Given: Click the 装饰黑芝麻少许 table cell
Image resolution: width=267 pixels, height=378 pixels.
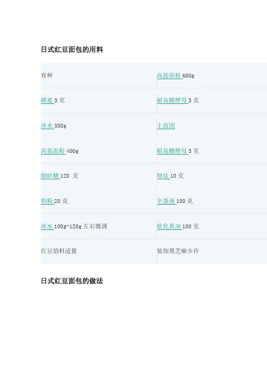Looking at the screenshot, I should (212, 251).
